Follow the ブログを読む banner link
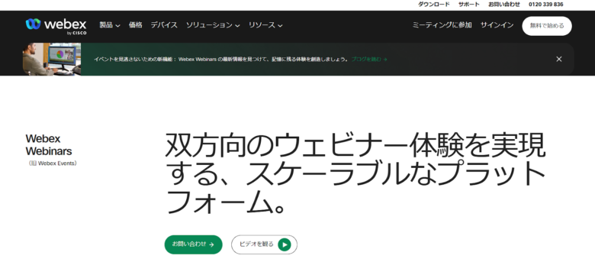Image resolution: width=595 pixels, height=275 pixels. [369, 60]
